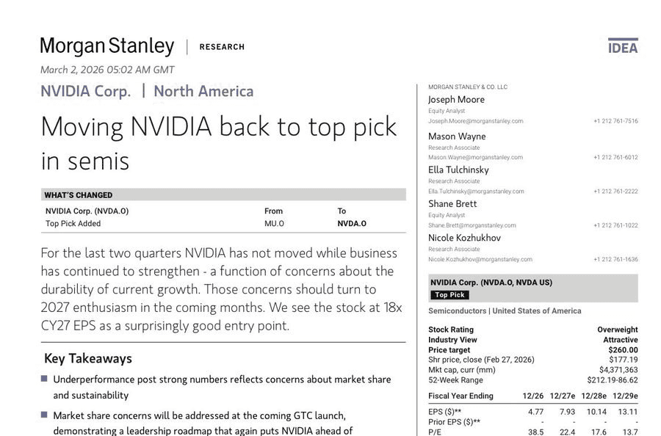Click the North America region label
Image resolution: width=661 pixels, height=436 pixels.
tap(203, 92)
